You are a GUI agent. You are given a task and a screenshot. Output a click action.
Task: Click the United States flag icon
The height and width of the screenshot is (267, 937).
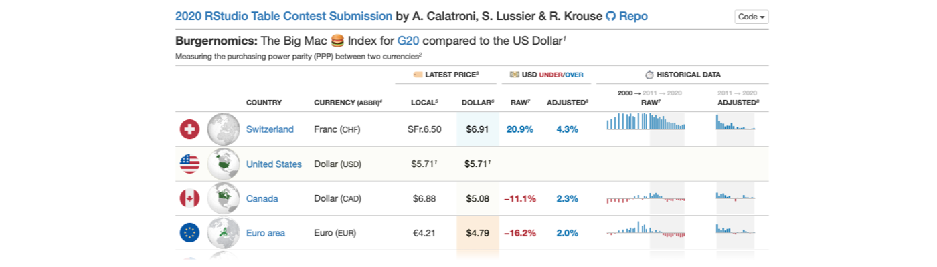(190, 164)
